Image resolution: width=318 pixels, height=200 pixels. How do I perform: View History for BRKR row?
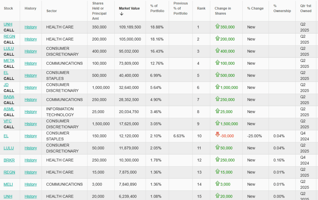pyautogui.click(x=31, y=160)
